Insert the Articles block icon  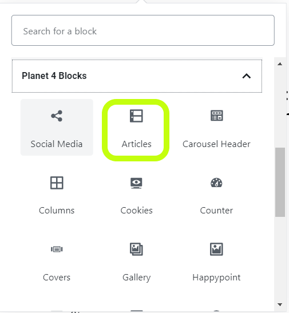coord(136,116)
